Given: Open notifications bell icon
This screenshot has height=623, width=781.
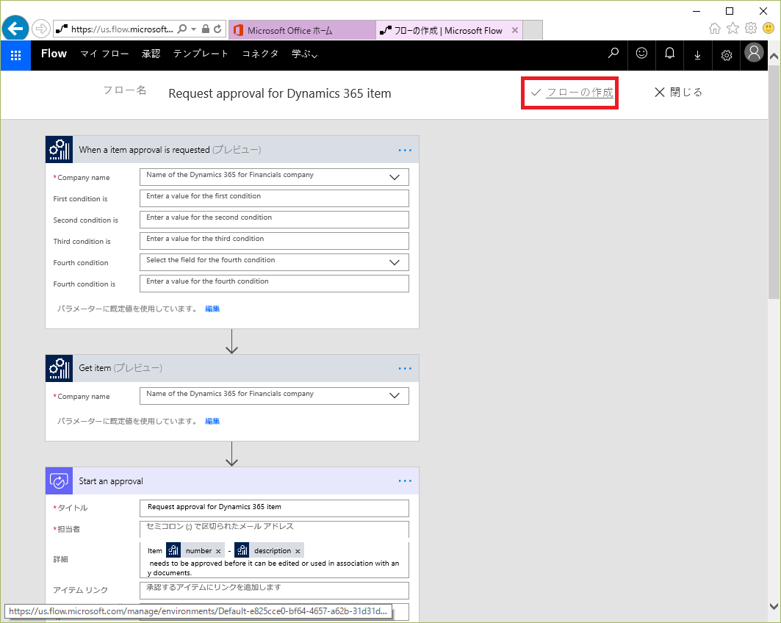Looking at the screenshot, I should pos(670,54).
